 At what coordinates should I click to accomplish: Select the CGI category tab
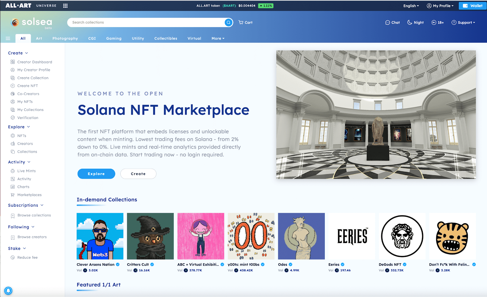(x=92, y=38)
